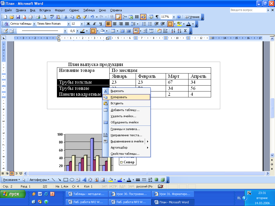Select the table Eraser icon
The height and width of the screenshot is (206, 275).
[x=12, y=31]
